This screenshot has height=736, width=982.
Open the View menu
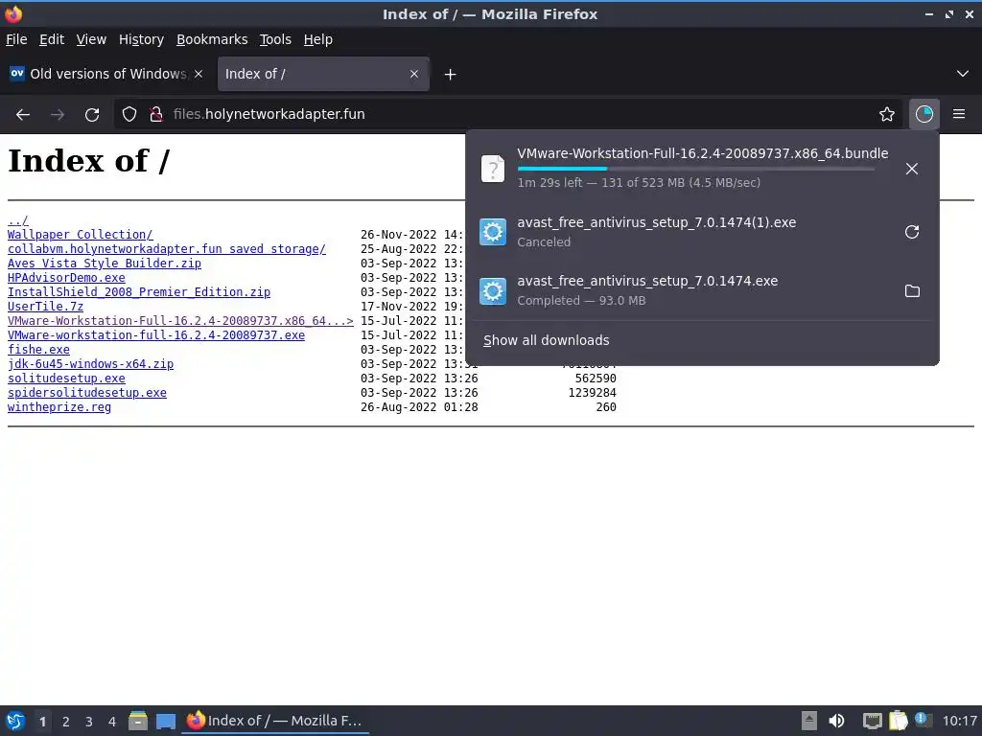(x=91, y=39)
